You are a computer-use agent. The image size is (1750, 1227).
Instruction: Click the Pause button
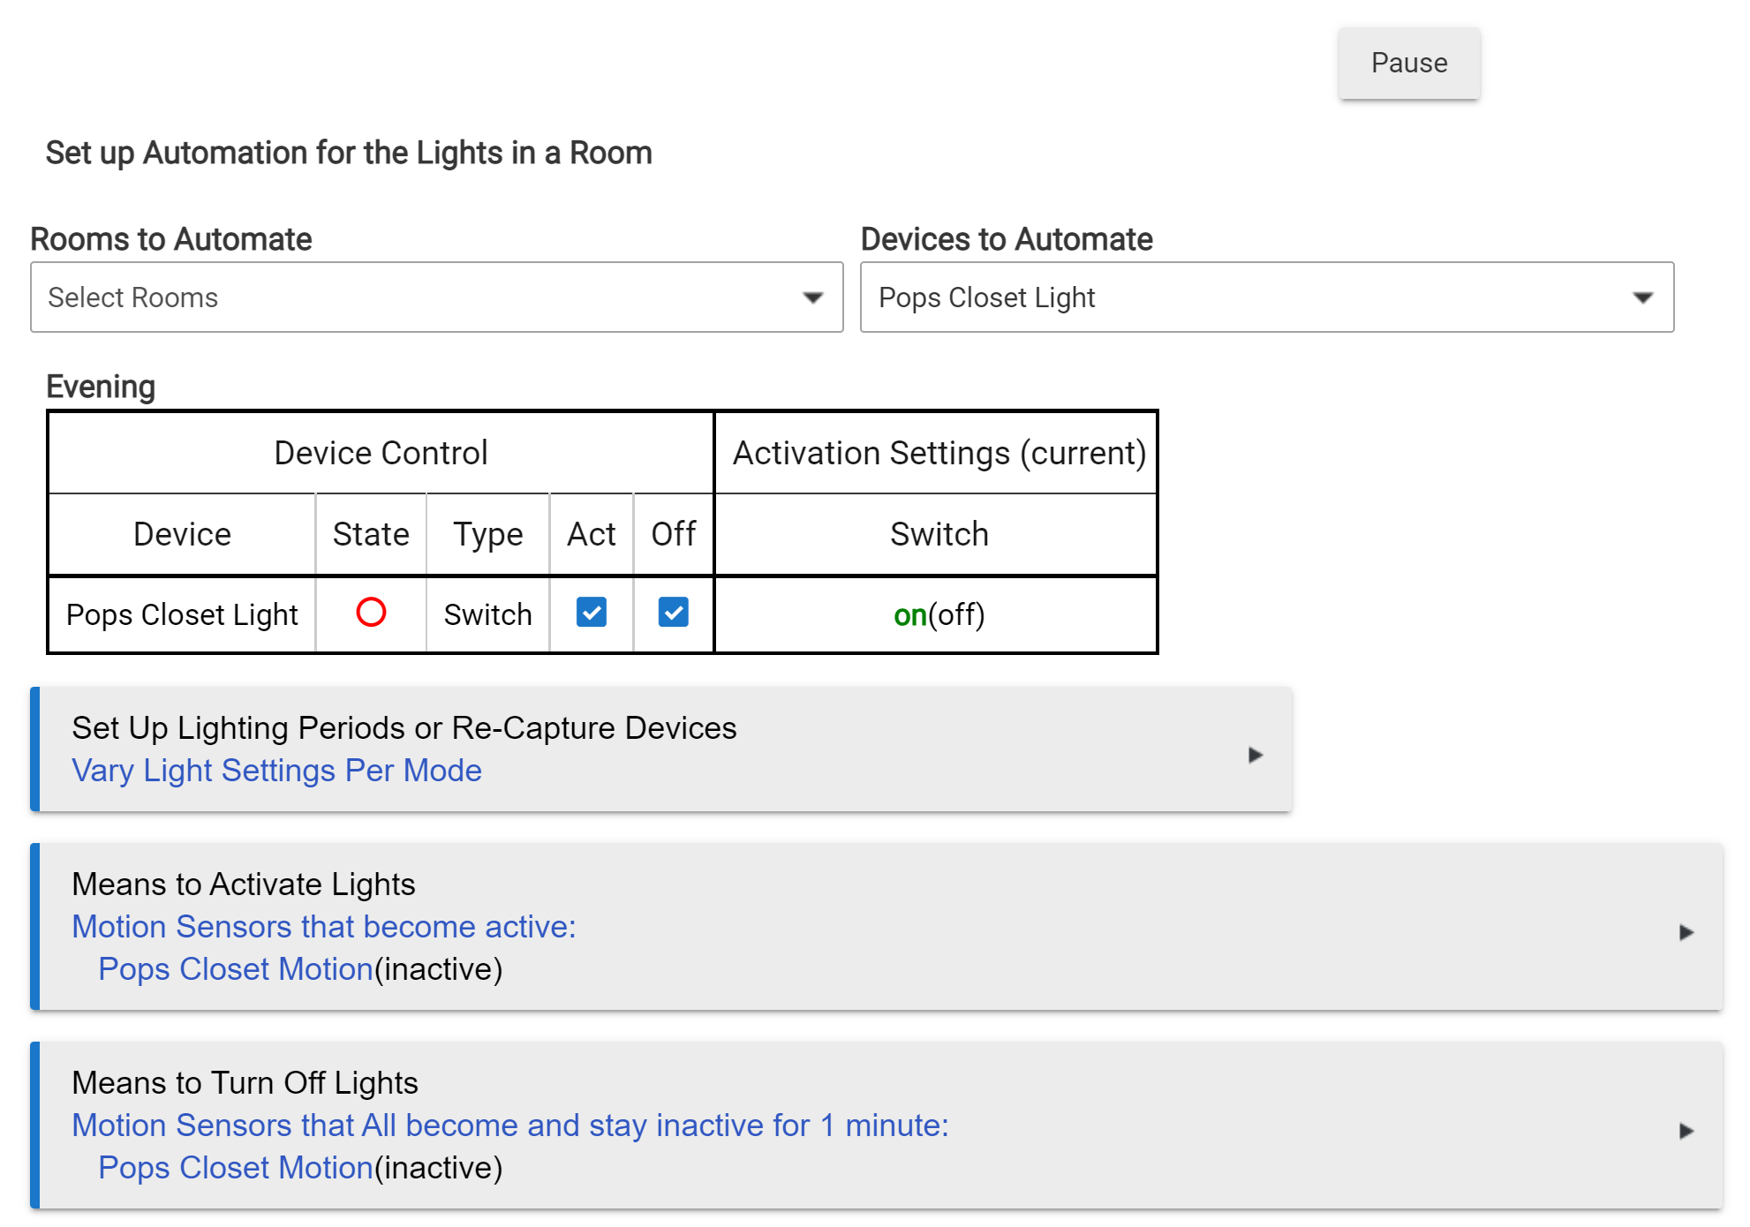click(x=1408, y=64)
